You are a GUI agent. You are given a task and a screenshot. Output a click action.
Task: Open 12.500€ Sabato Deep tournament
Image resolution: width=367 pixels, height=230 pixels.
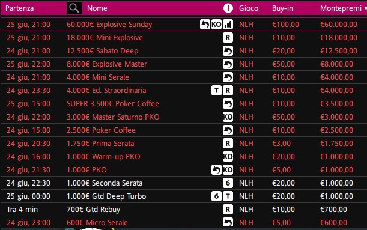coord(103,51)
